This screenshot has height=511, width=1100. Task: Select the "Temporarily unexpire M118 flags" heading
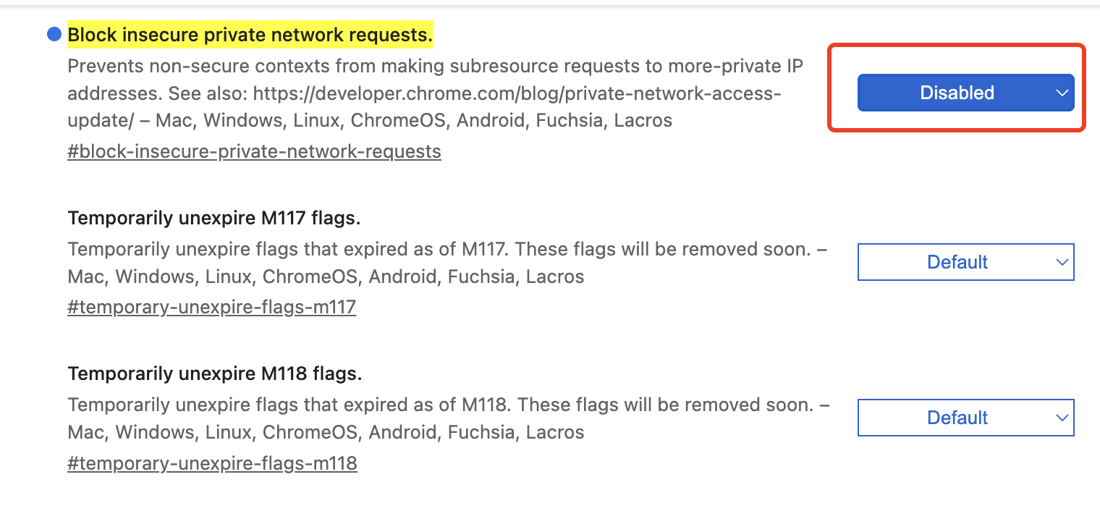(x=214, y=373)
